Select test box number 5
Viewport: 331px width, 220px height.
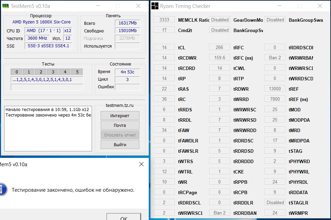point(77,72)
